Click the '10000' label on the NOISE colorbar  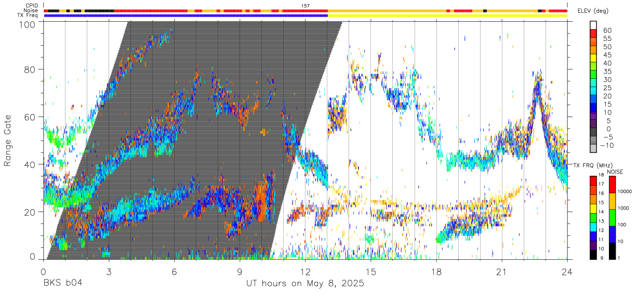(625, 191)
